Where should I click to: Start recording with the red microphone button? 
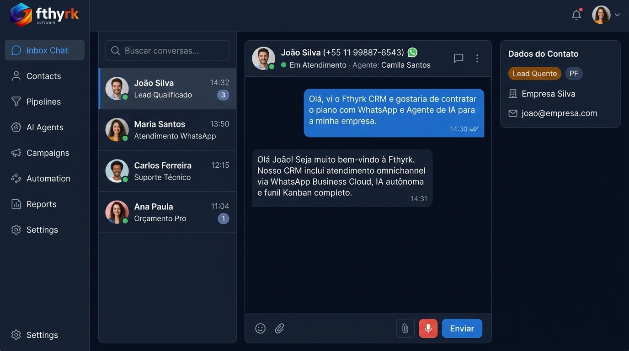(x=428, y=328)
